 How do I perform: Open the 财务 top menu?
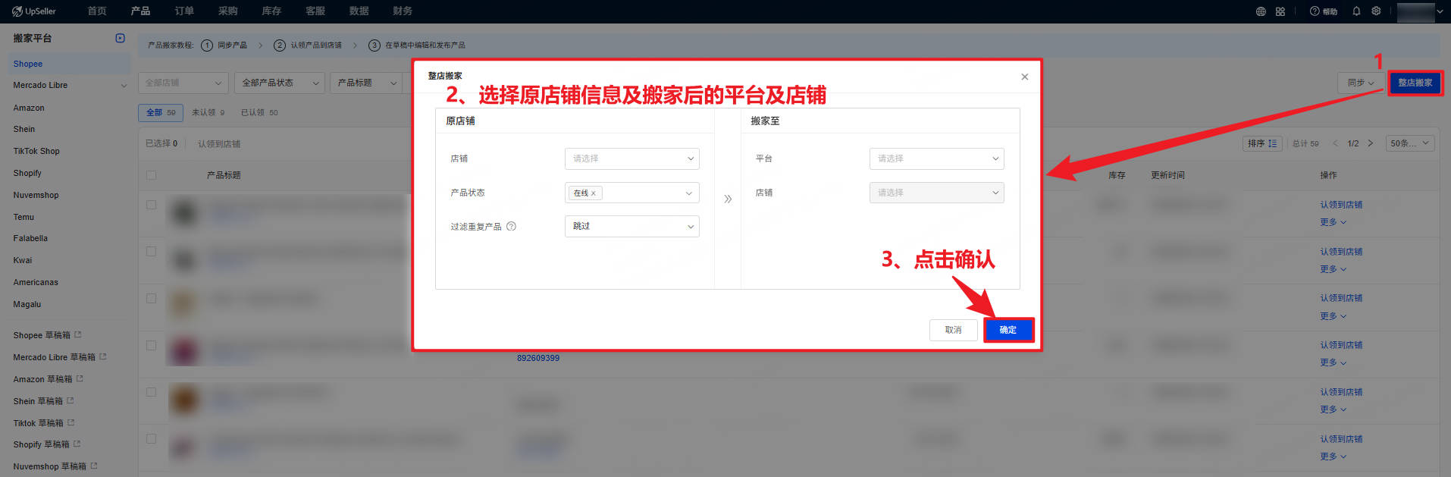coord(403,11)
